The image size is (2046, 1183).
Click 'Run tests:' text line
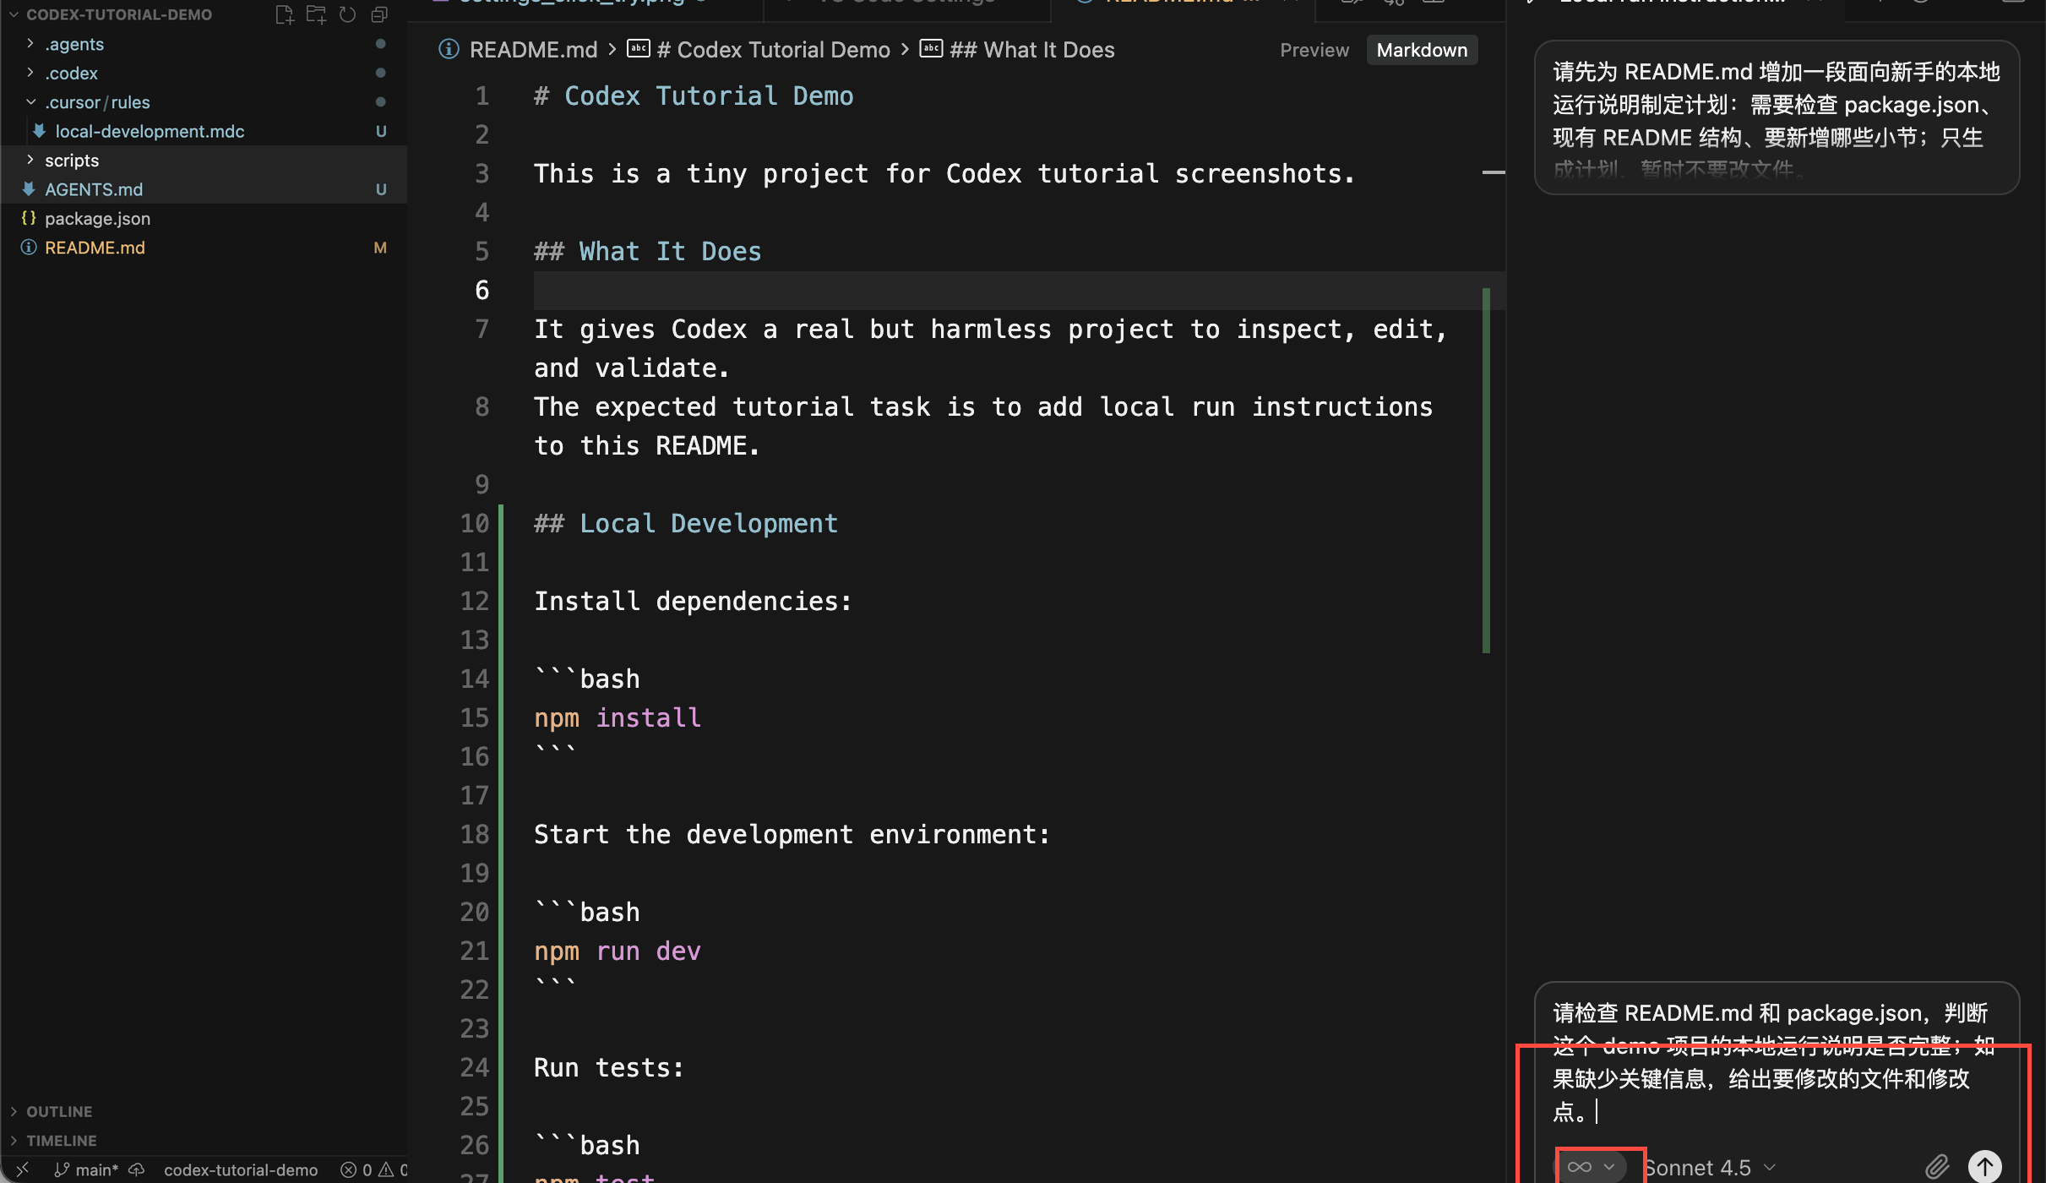point(608,1068)
